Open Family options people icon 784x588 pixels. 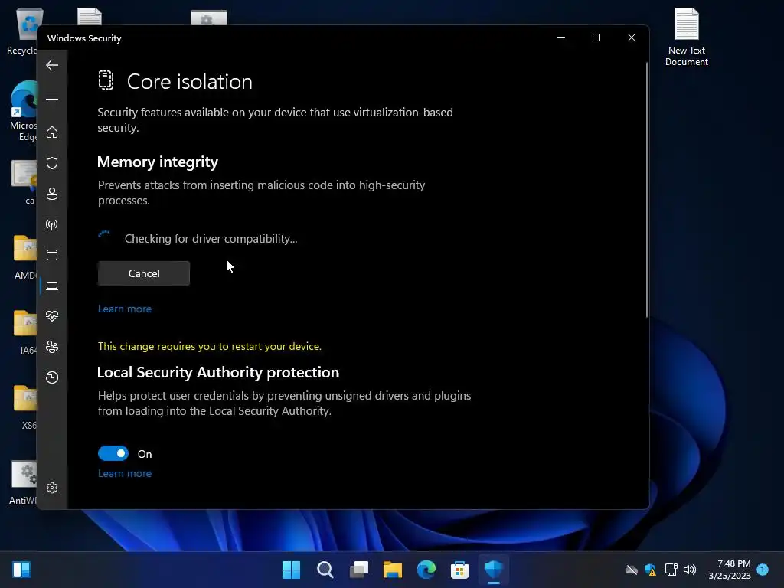pos(52,347)
